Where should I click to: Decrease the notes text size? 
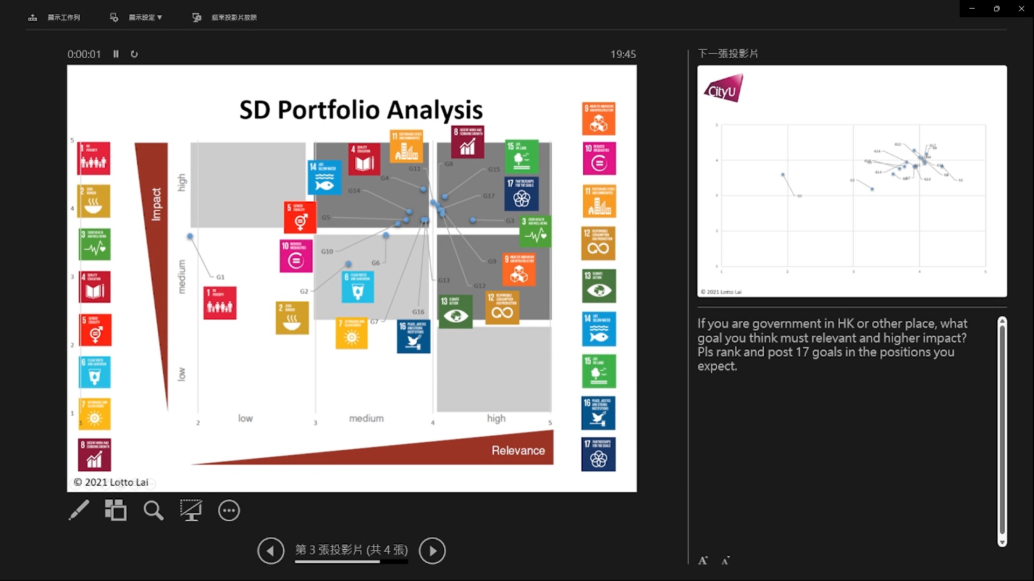[x=726, y=561]
